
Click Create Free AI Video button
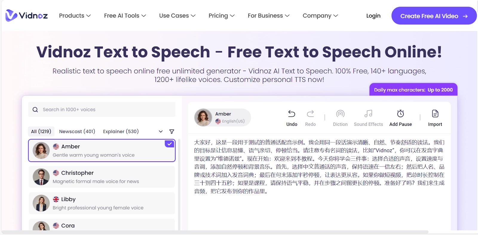(x=434, y=16)
